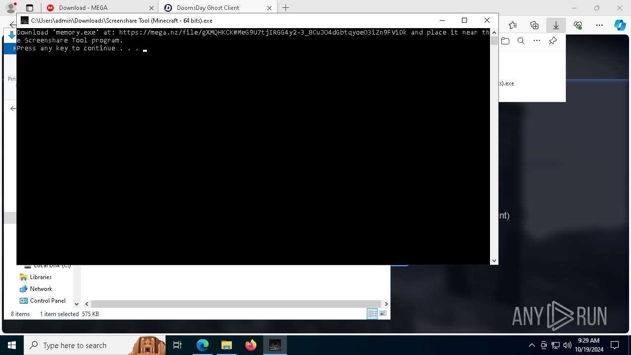Toggle the Edge Downloads toolbar button
Viewport: 631px width, 355px height.
[x=556, y=25]
